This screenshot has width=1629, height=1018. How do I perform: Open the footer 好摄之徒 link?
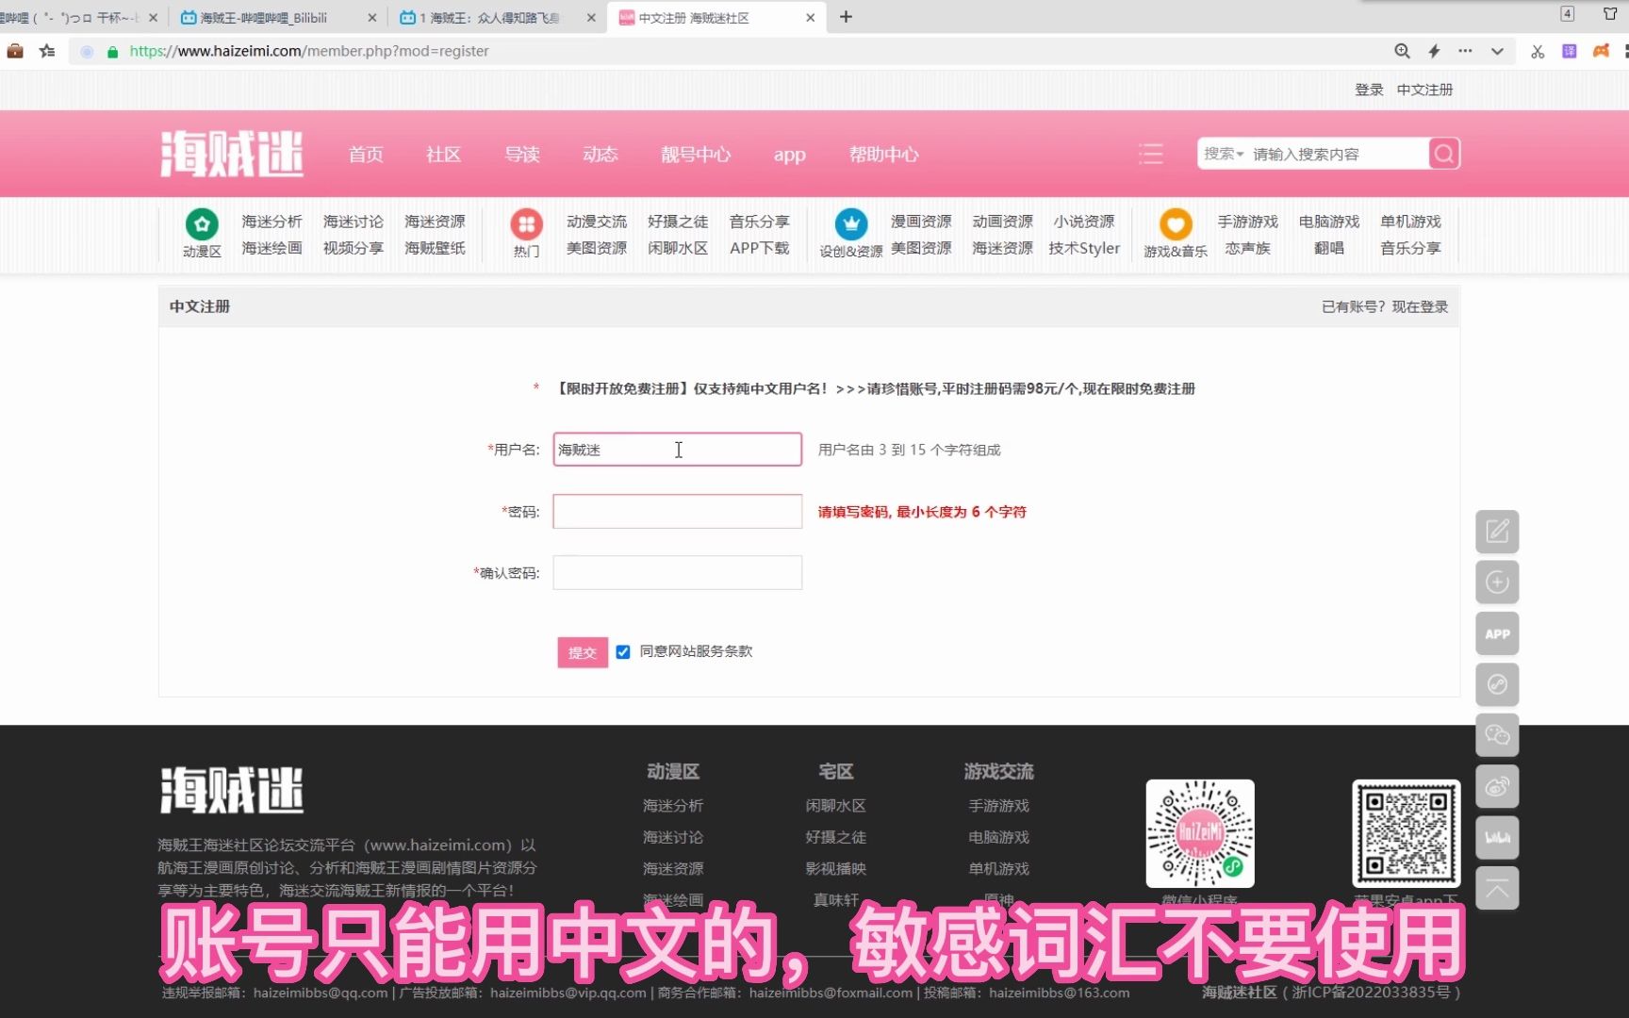(835, 837)
